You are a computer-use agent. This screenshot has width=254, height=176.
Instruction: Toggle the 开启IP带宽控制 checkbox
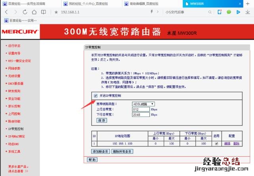coord(95,96)
